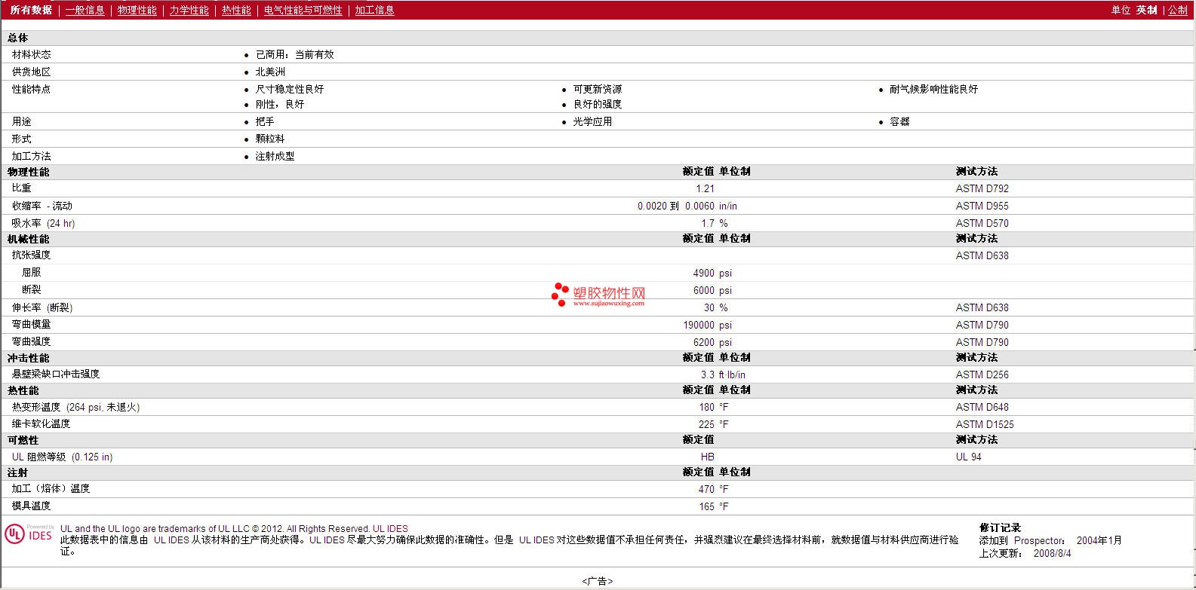Switch to the 加工信息 tab
Image resolution: width=1196 pixels, height=590 pixels.
374,10
